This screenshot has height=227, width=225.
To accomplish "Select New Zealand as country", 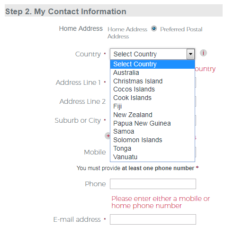I will pyautogui.click(x=153, y=115).
